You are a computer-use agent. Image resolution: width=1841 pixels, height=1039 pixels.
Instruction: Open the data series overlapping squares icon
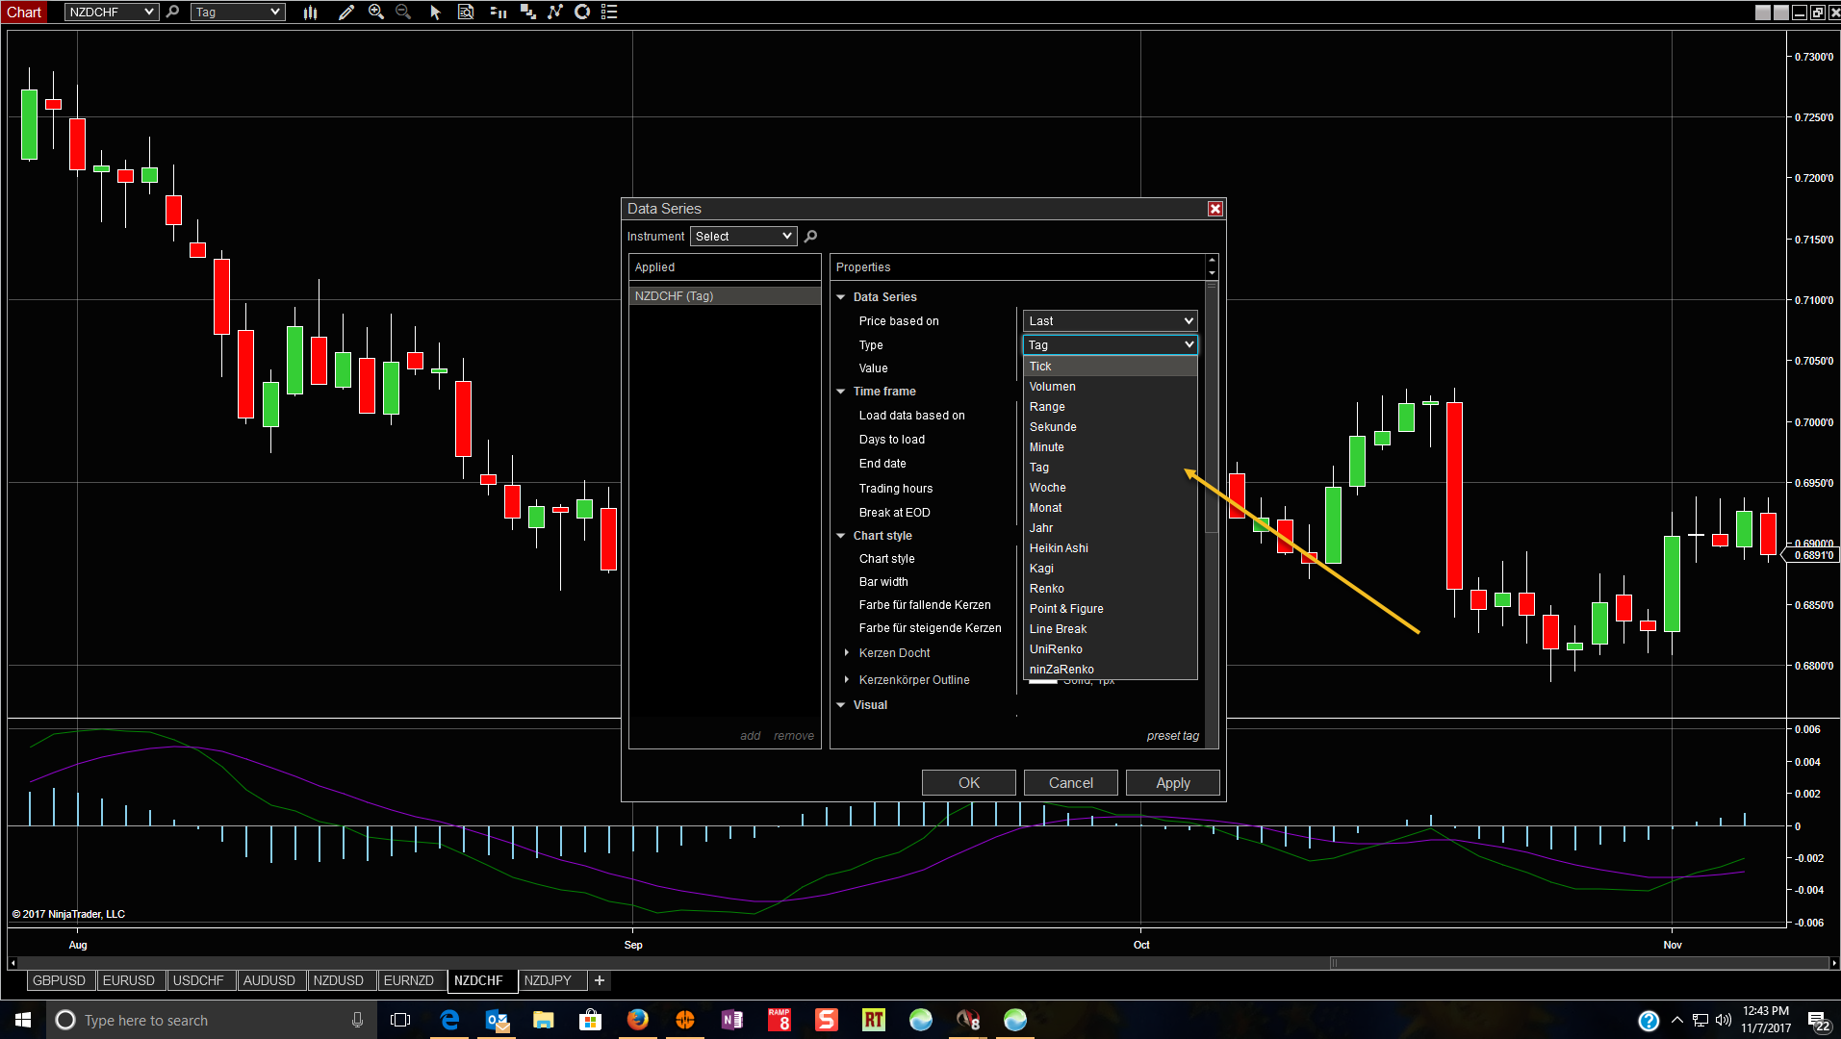(x=528, y=12)
